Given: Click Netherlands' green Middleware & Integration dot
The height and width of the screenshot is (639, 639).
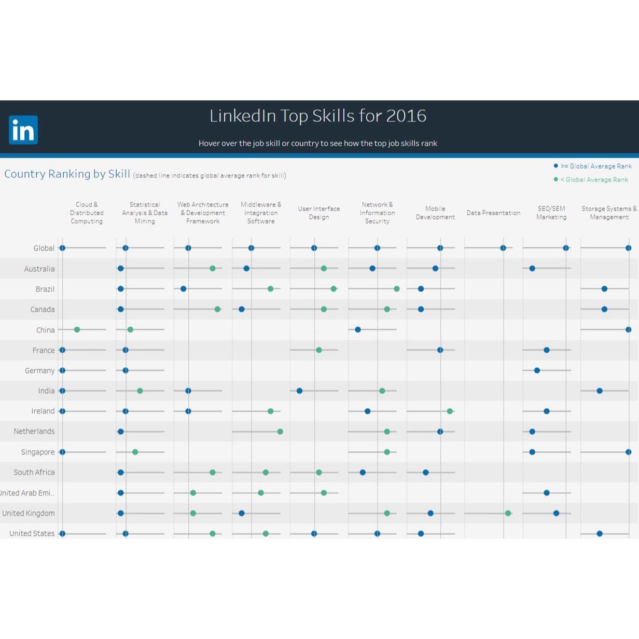Looking at the screenshot, I should (x=280, y=432).
